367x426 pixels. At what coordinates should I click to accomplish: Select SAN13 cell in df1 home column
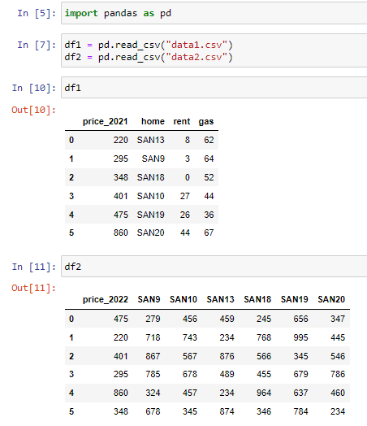point(150,140)
